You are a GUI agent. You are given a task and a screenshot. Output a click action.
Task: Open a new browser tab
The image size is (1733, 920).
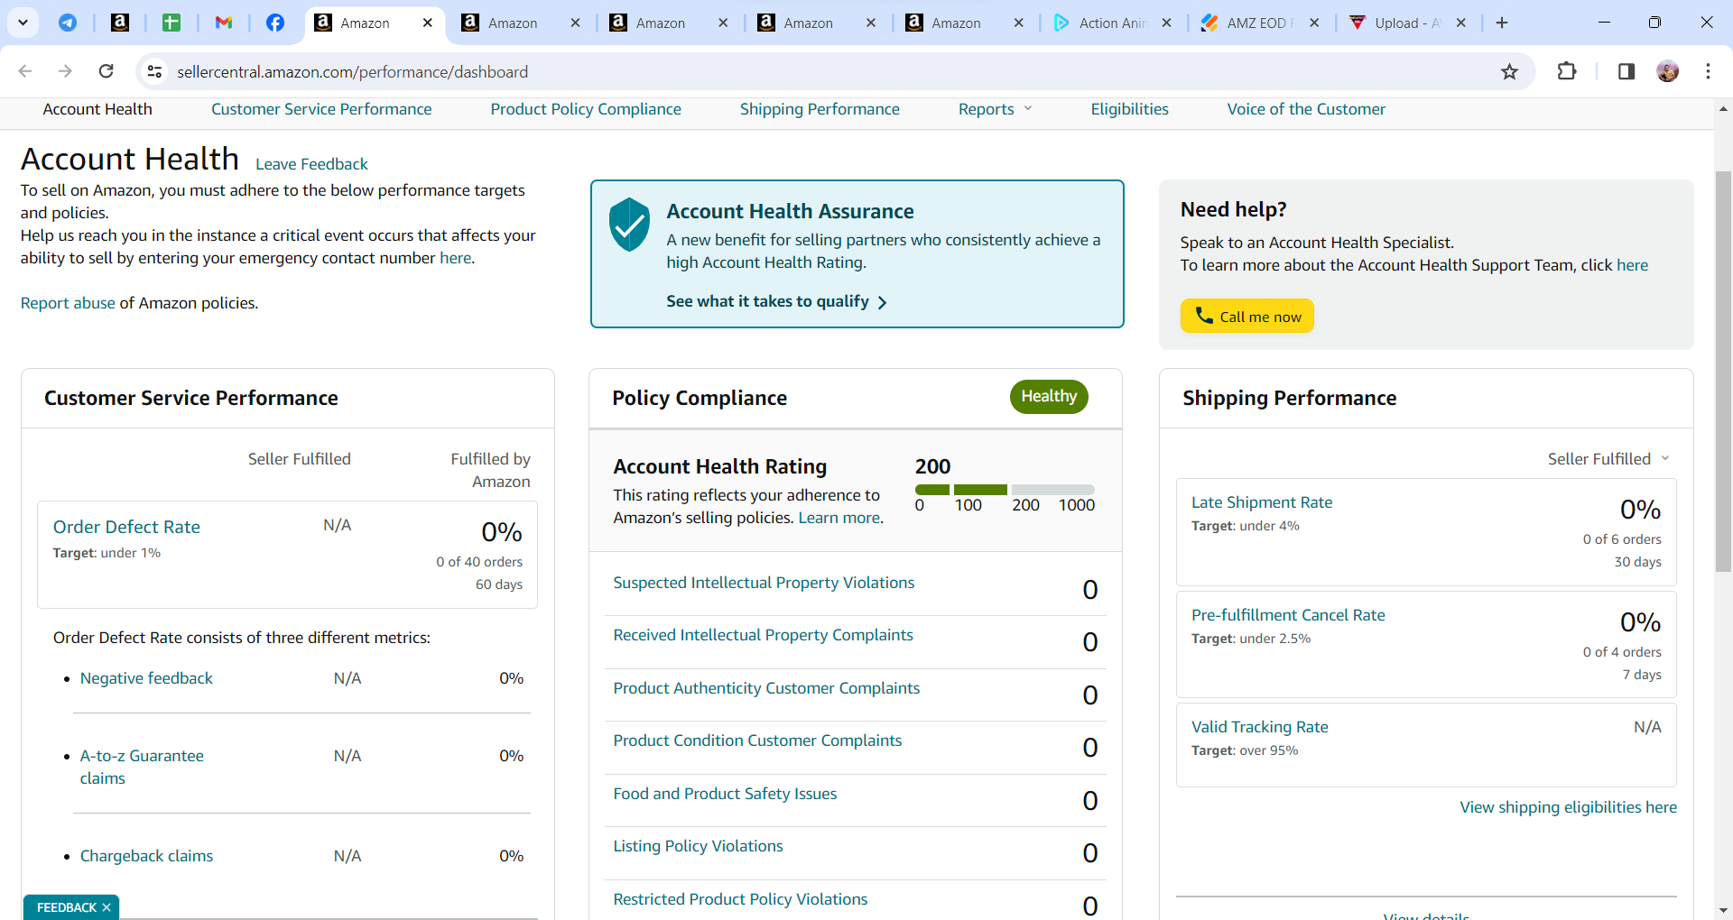(1502, 23)
